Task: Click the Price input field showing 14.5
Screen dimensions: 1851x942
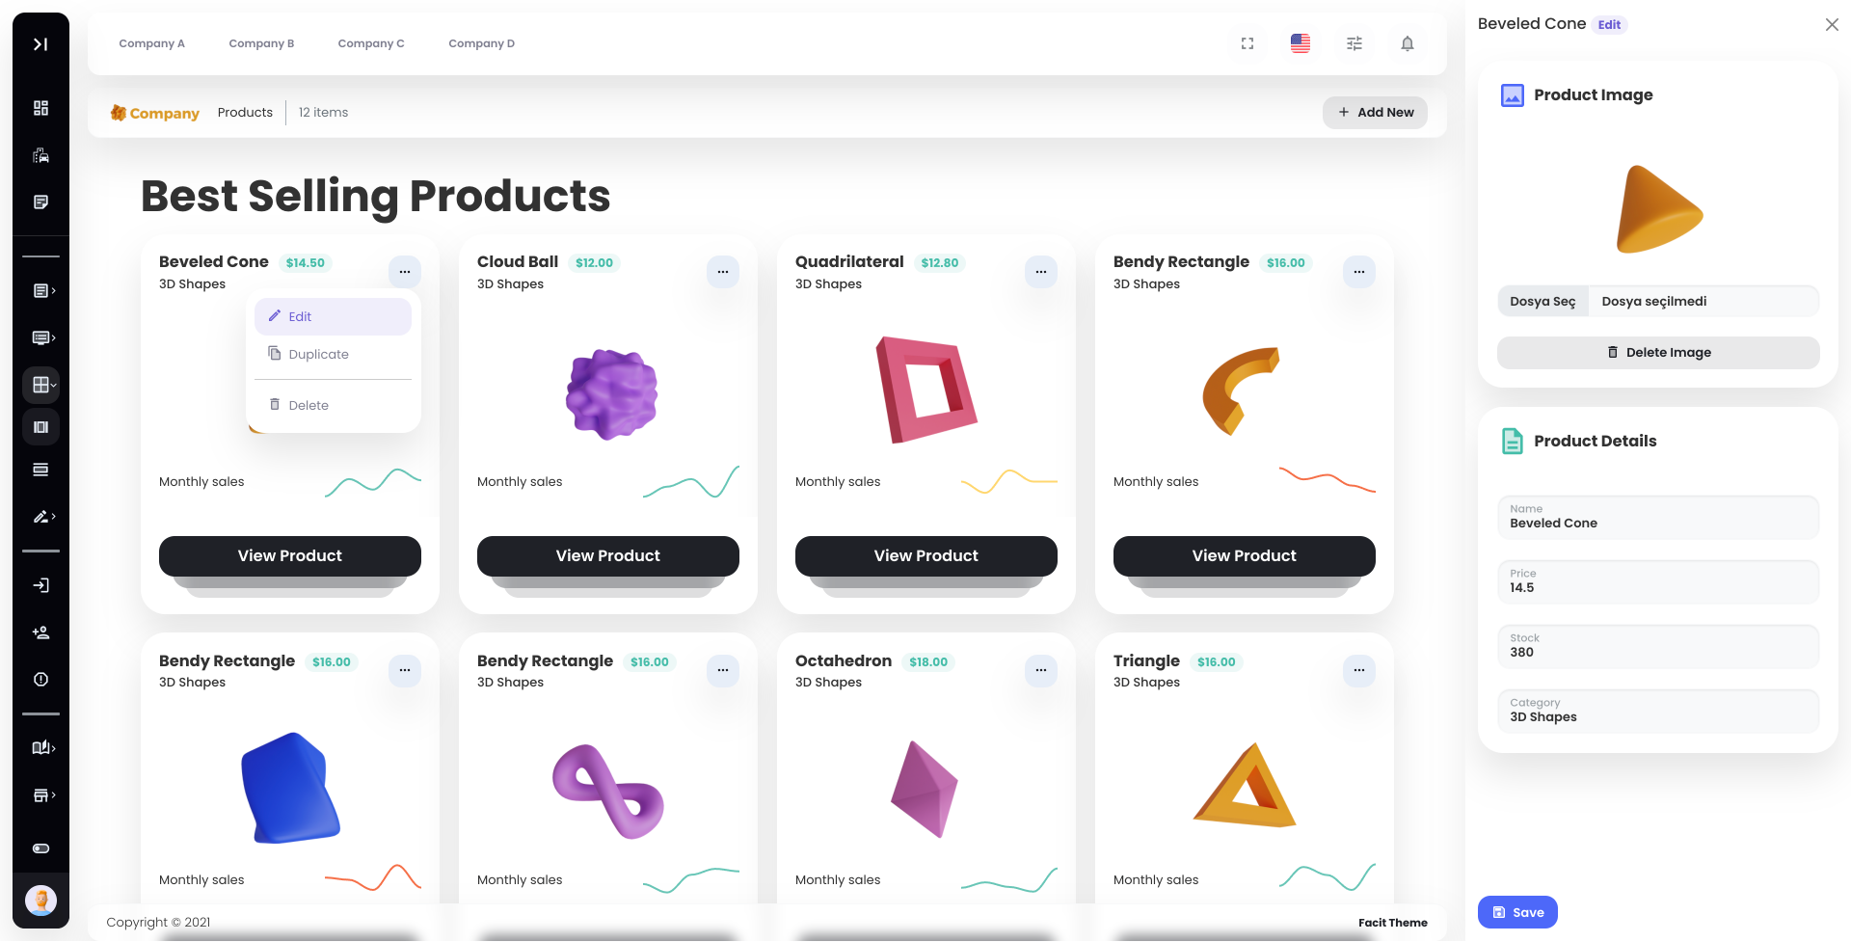Action: pos(1657,582)
